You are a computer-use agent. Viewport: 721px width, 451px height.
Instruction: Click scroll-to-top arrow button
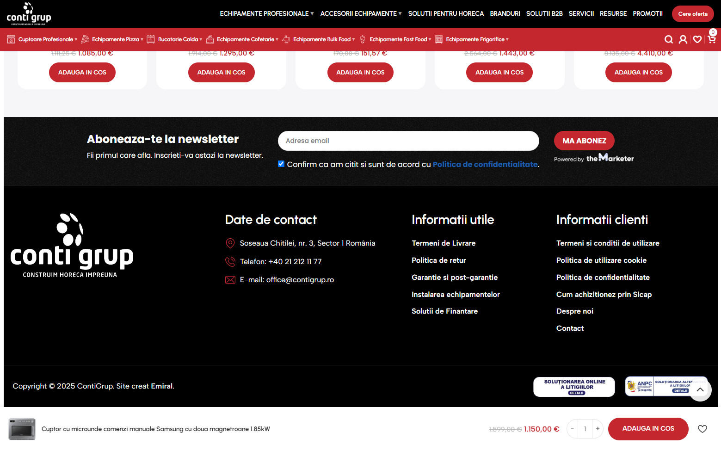coord(700,390)
